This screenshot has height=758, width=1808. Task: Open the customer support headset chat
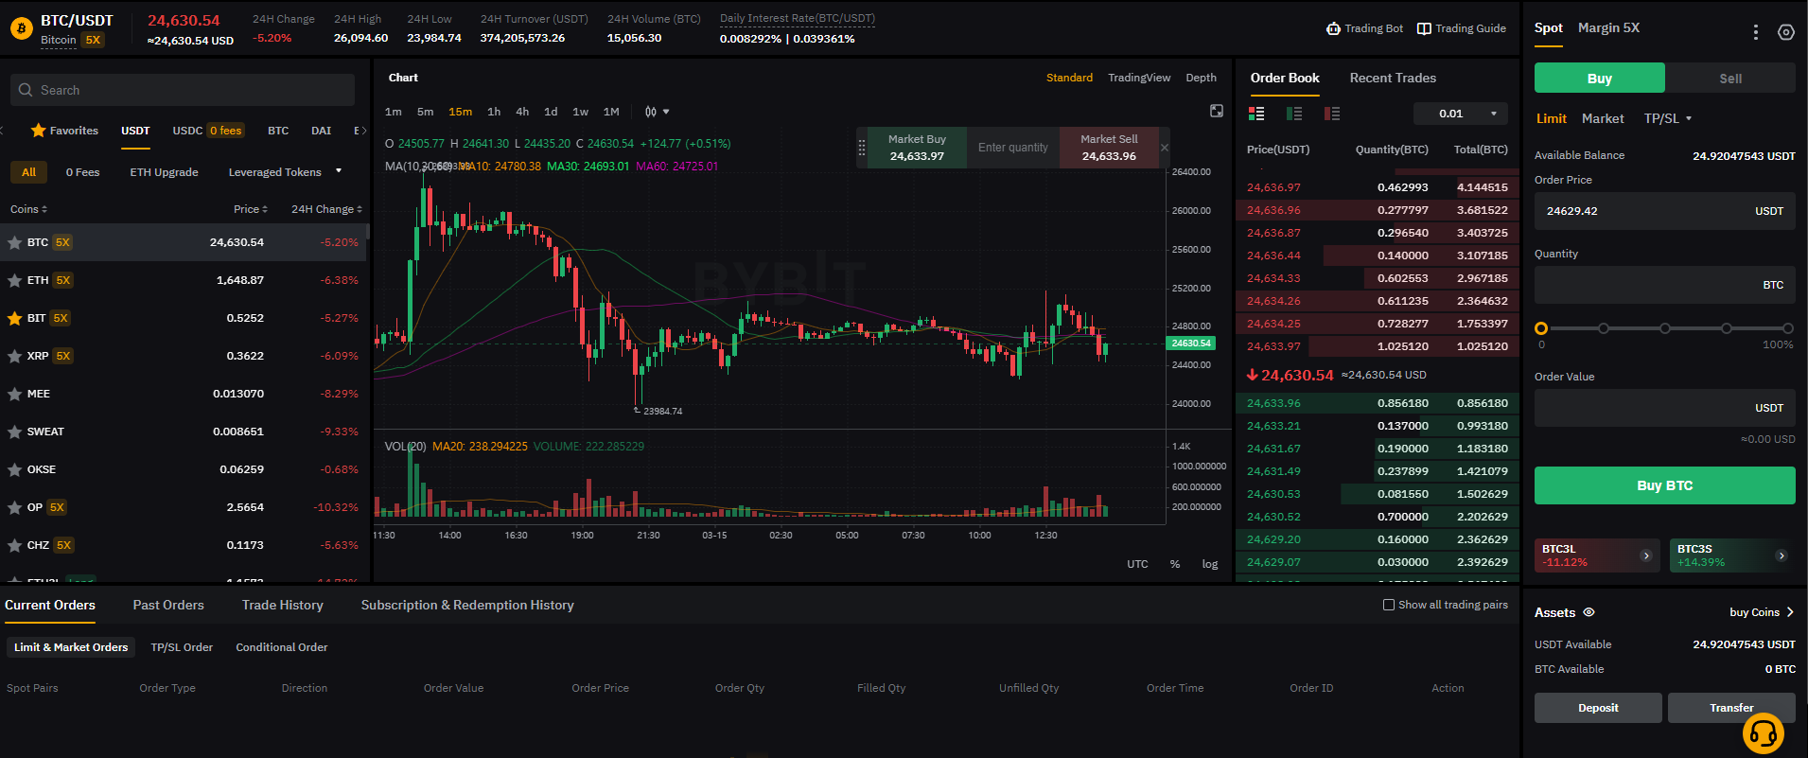(1763, 733)
